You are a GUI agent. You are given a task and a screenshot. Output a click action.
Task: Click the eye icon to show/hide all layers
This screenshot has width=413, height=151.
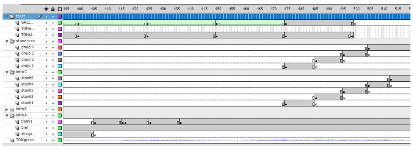[46, 9]
